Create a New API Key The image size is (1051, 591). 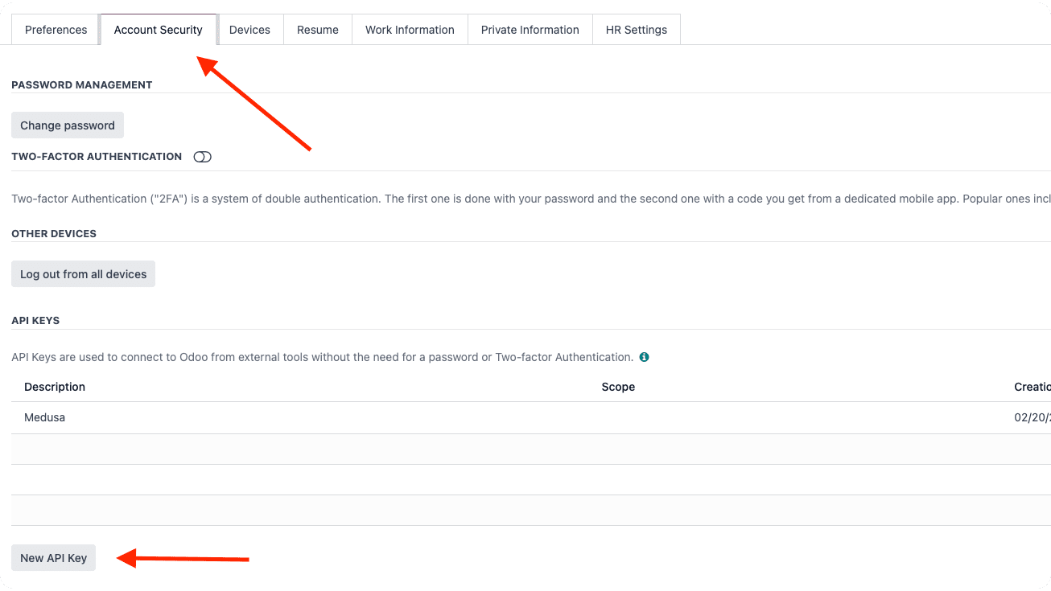point(53,557)
